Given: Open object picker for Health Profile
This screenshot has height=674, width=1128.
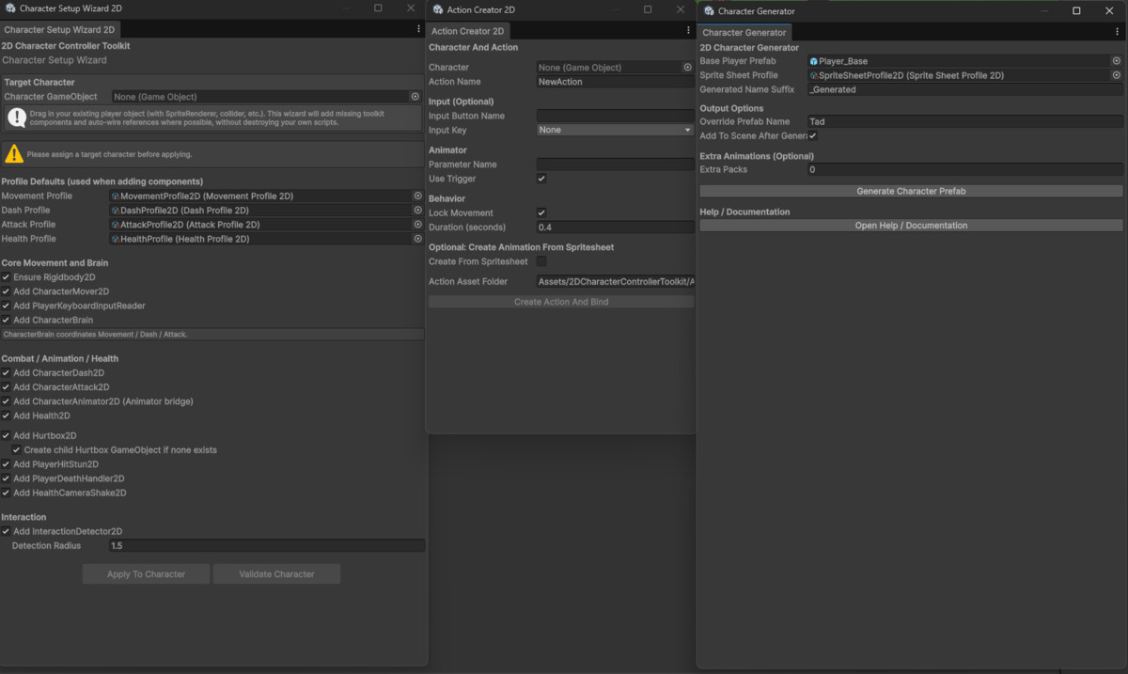Looking at the screenshot, I should (x=418, y=239).
